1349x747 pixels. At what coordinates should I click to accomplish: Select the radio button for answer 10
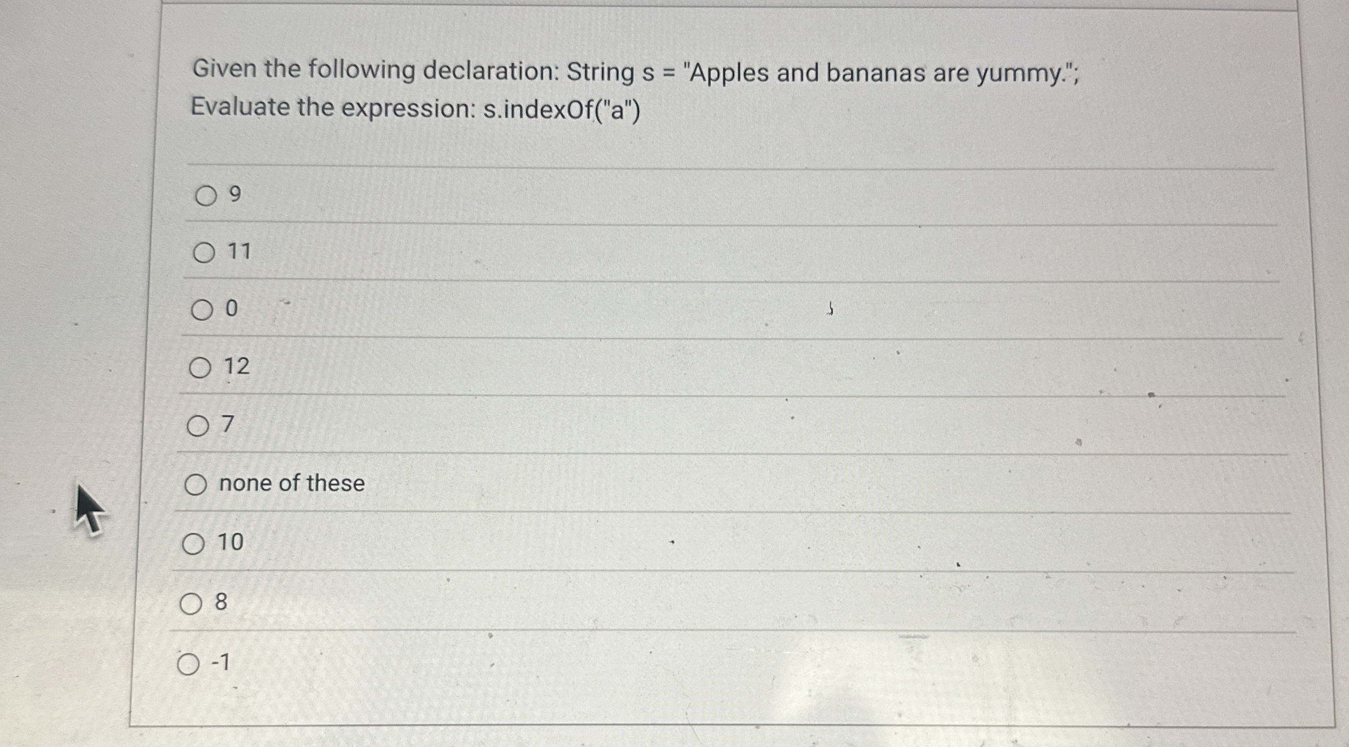coord(192,544)
